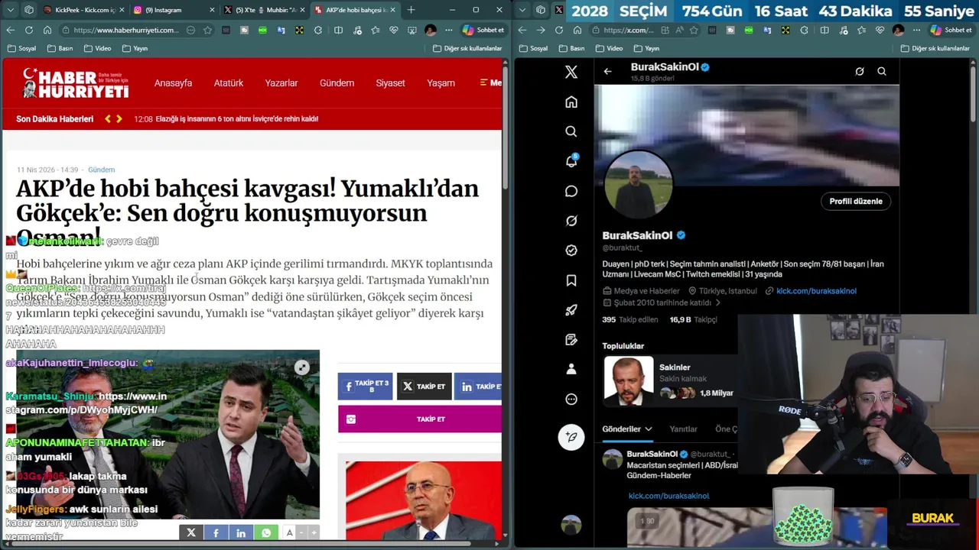Refresh the haberhurriyeti browser window
This screenshot has width=979, height=550.
[x=28, y=30]
